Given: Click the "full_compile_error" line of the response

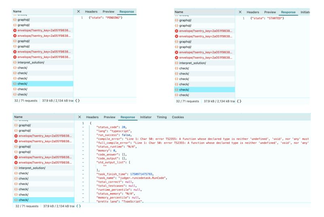Looking at the screenshot, I should click(202, 143).
